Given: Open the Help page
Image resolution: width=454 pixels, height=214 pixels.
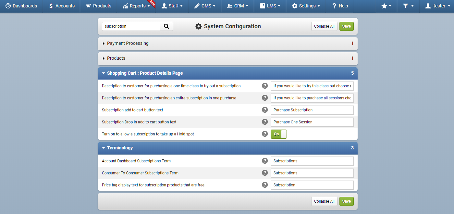Looking at the screenshot, I should click(x=340, y=6).
